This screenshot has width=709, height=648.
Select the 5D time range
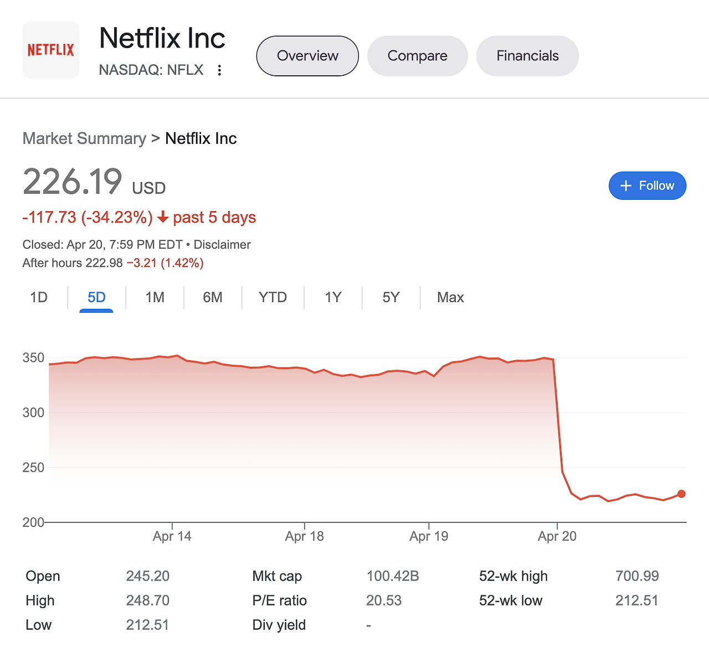pos(96,298)
